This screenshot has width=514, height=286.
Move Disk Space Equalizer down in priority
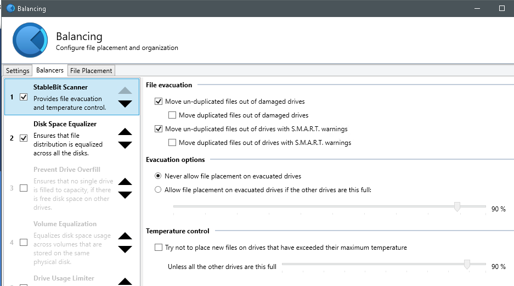pyautogui.click(x=125, y=145)
